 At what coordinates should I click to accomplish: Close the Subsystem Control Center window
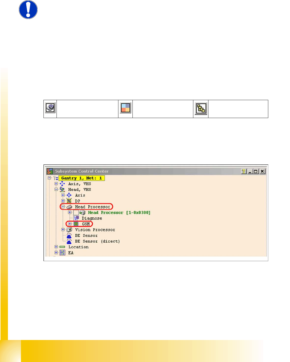click(x=262, y=171)
